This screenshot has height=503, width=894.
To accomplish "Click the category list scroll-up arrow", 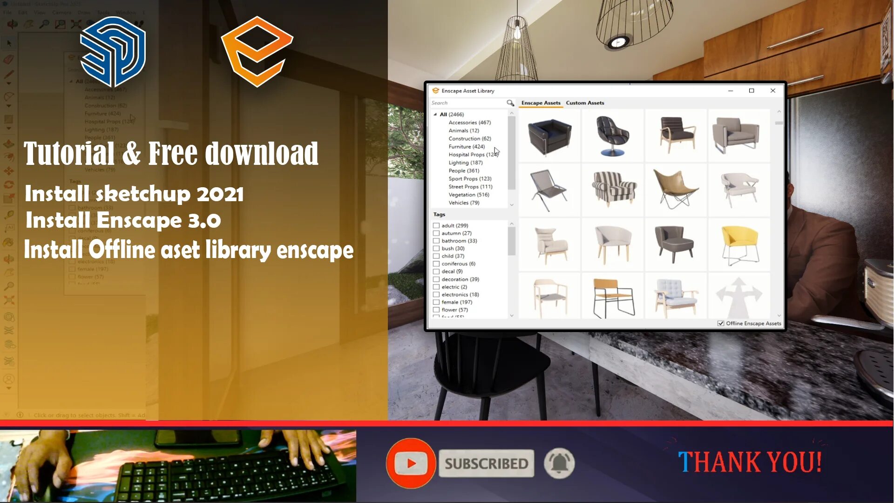I will pyautogui.click(x=512, y=113).
